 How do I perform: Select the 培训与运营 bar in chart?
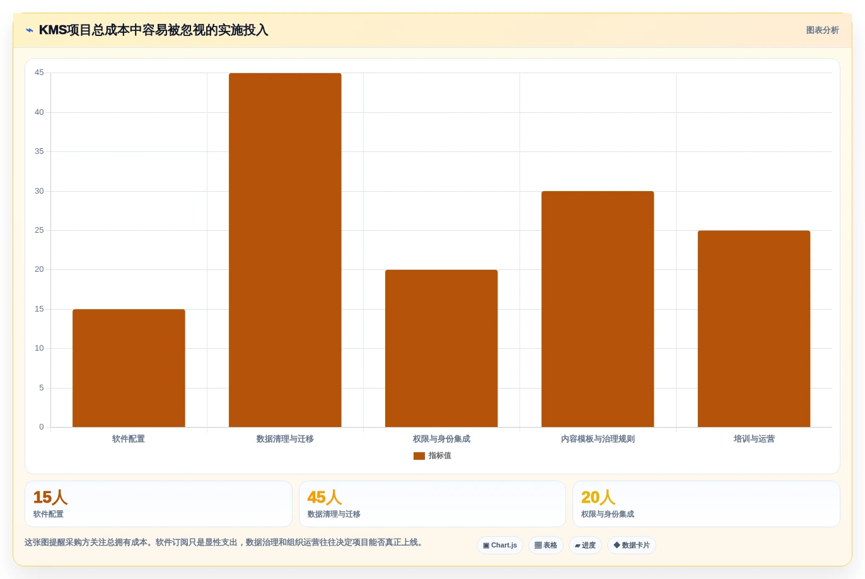pyautogui.click(x=754, y=329)
